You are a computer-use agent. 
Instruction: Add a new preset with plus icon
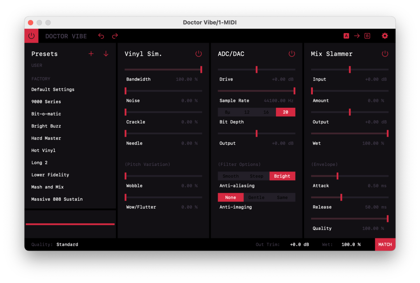(91, 54)
